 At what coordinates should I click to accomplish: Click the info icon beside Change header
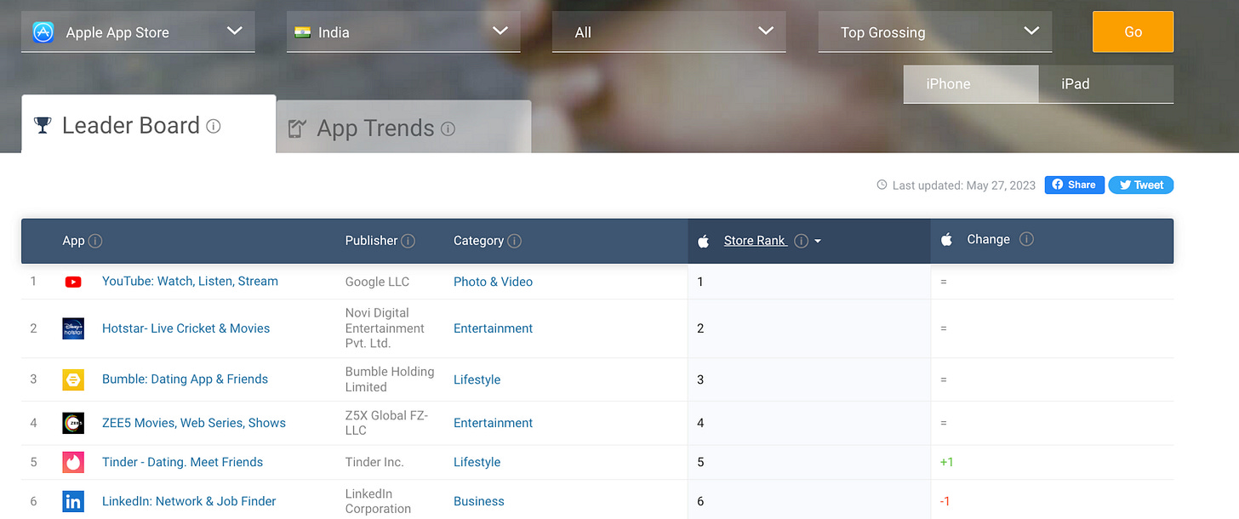1026,239
